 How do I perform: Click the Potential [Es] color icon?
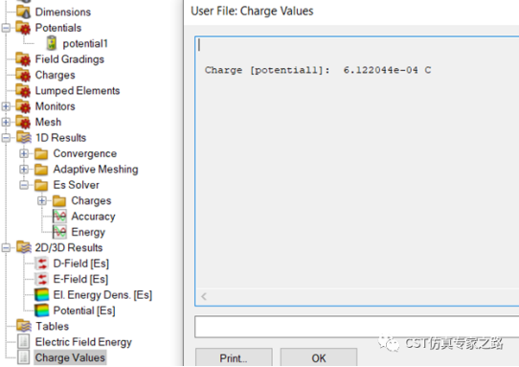[x=42, y=310]
